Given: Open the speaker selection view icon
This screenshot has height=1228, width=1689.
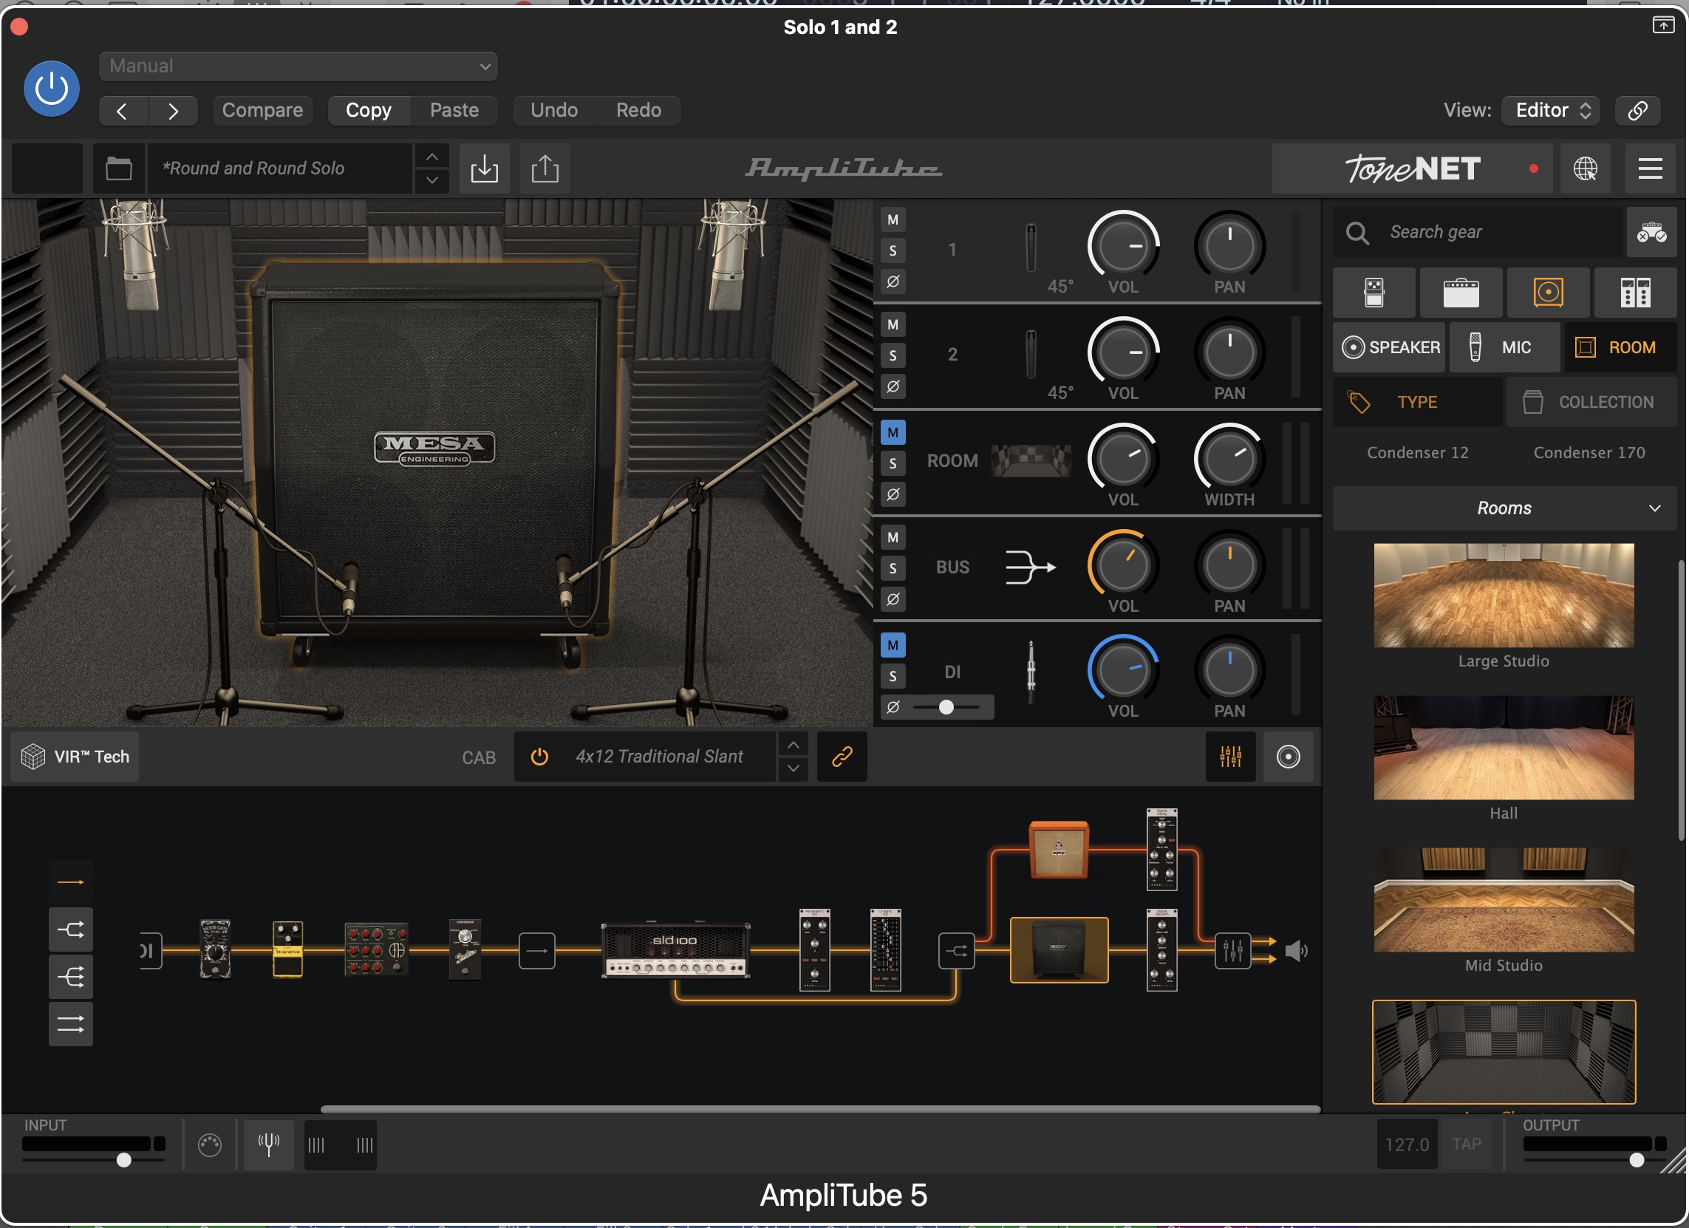Looking at the screenshot, I should tap(1289, 757).
